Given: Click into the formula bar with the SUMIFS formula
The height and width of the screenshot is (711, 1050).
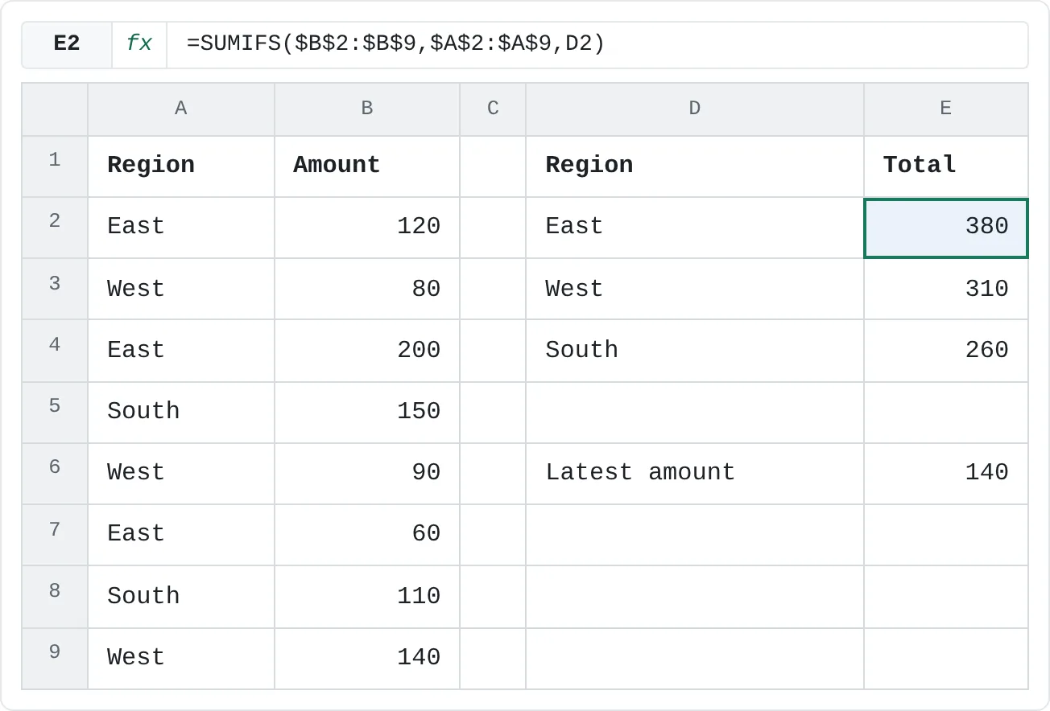Looking at the screenshot, I should (597, 44).
